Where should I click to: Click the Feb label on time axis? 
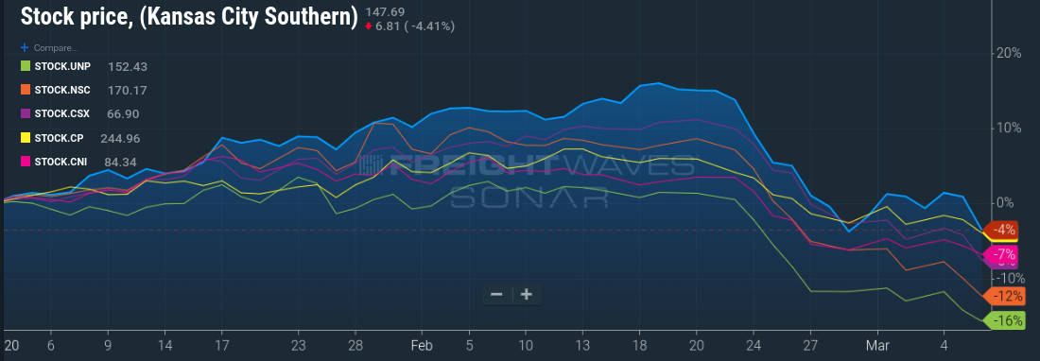tap(421, 345)
